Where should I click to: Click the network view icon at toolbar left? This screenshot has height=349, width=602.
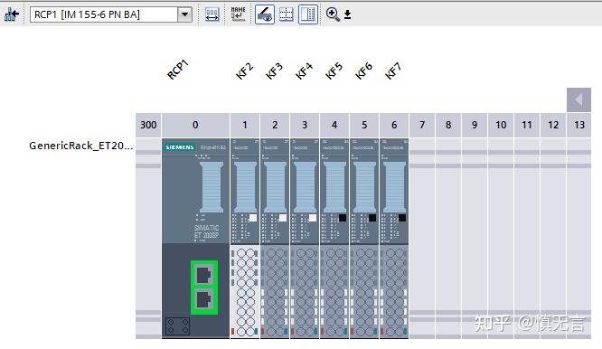12,14
